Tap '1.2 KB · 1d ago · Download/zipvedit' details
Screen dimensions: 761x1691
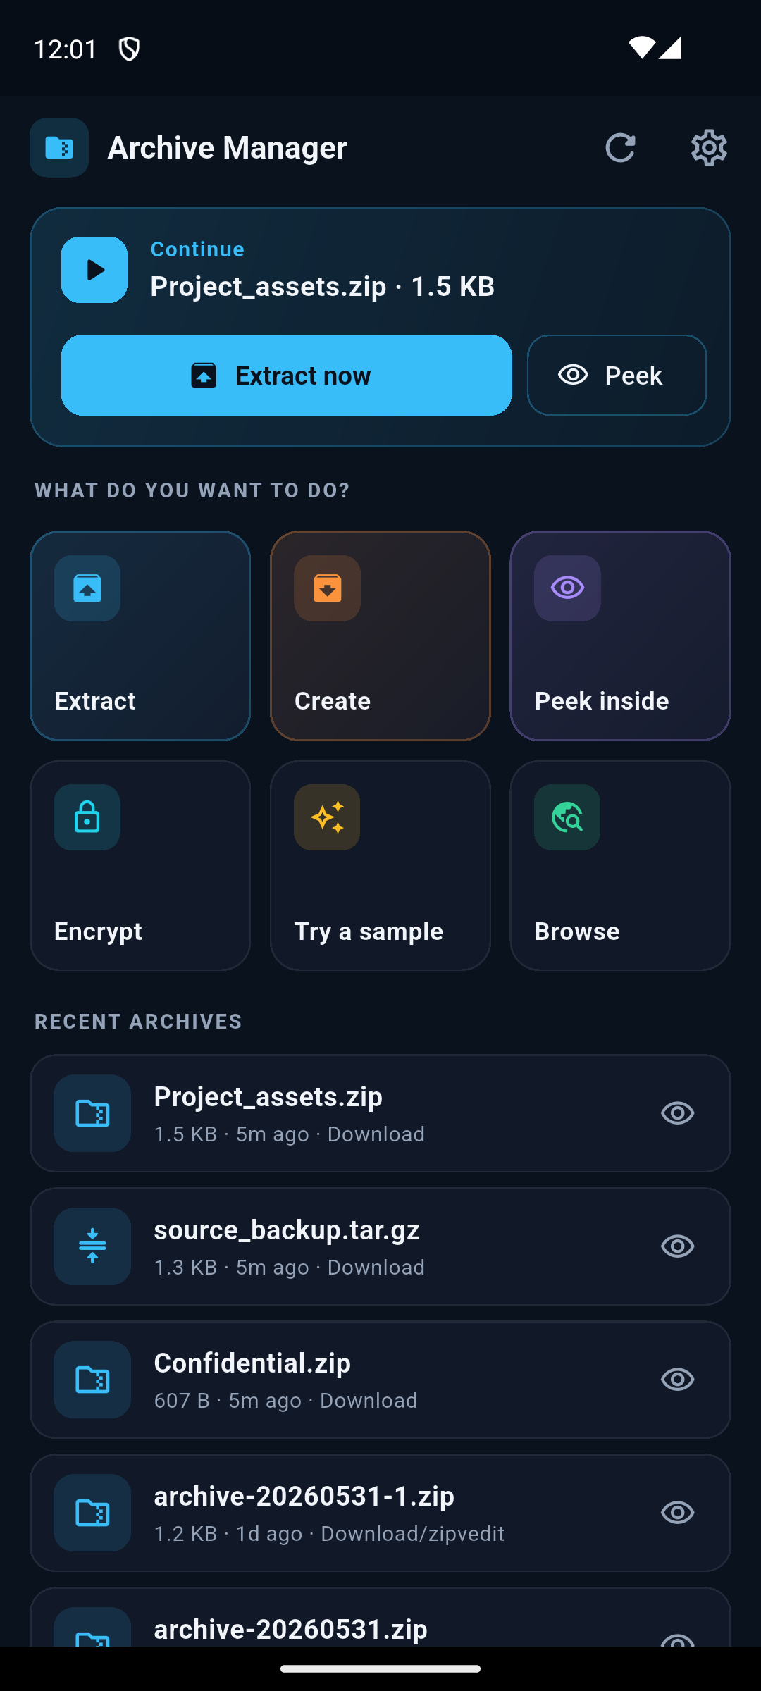(329, 1534)
